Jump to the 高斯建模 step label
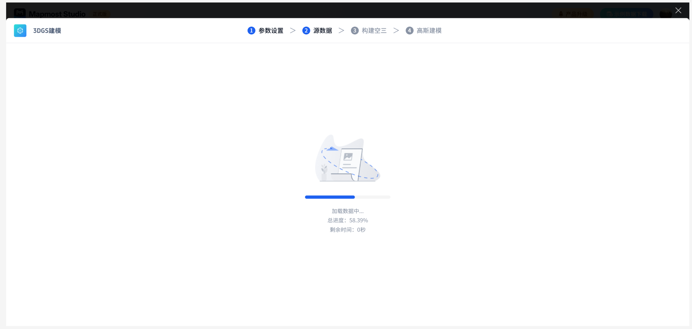 point(429,31)
